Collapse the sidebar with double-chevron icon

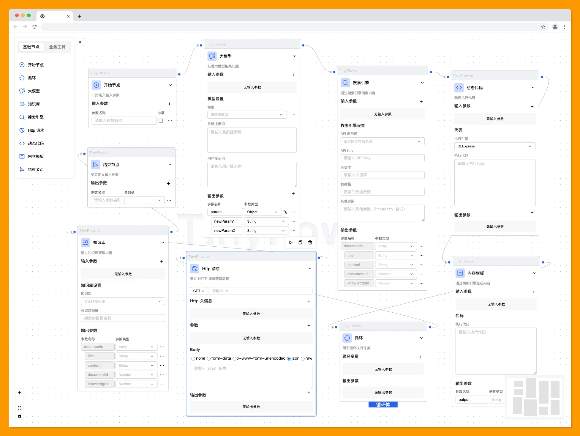pyautogui.click(x=80, y=42)
